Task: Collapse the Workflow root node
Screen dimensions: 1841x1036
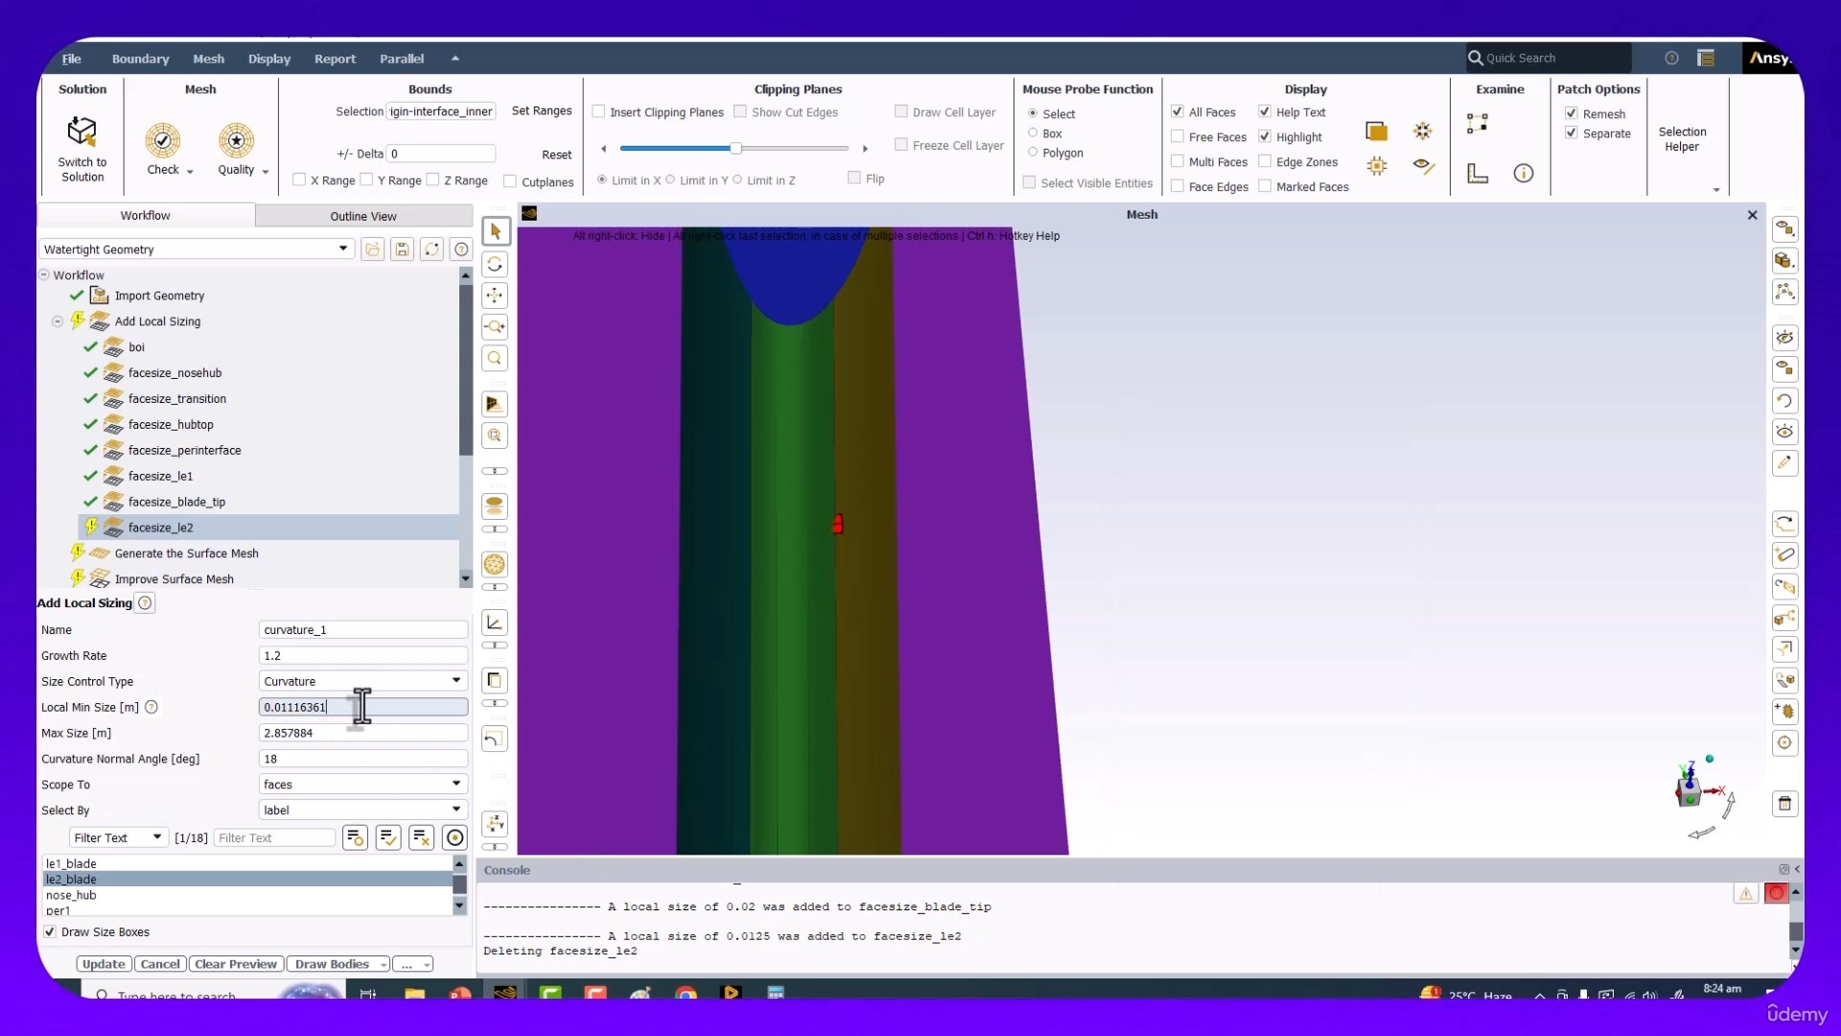Action: tap(44, 275)
